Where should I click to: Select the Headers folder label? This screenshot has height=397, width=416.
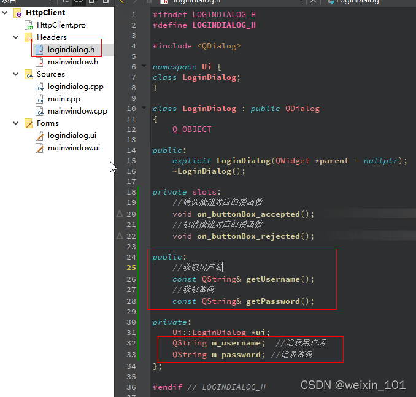[x=52, y=37]
